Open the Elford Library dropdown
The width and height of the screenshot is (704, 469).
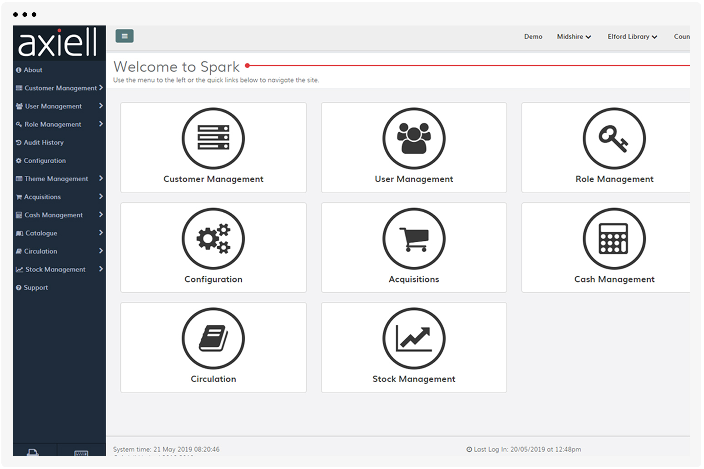tap(632, 37)
